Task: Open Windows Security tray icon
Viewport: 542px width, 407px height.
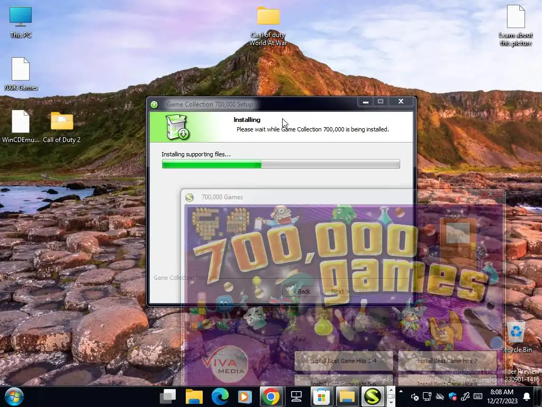Action: click(x=453, y=396)
